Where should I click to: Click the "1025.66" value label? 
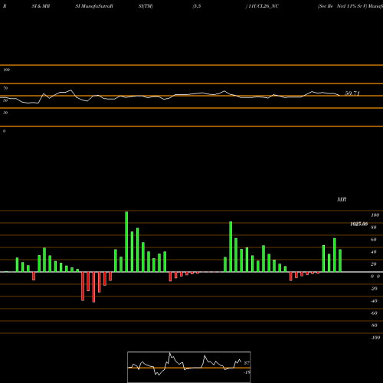coord(359,224)
